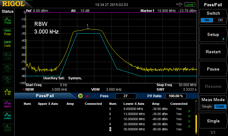
Task: Open the Setup submenu
Action: pyautogui.click(x=213, y=35)
